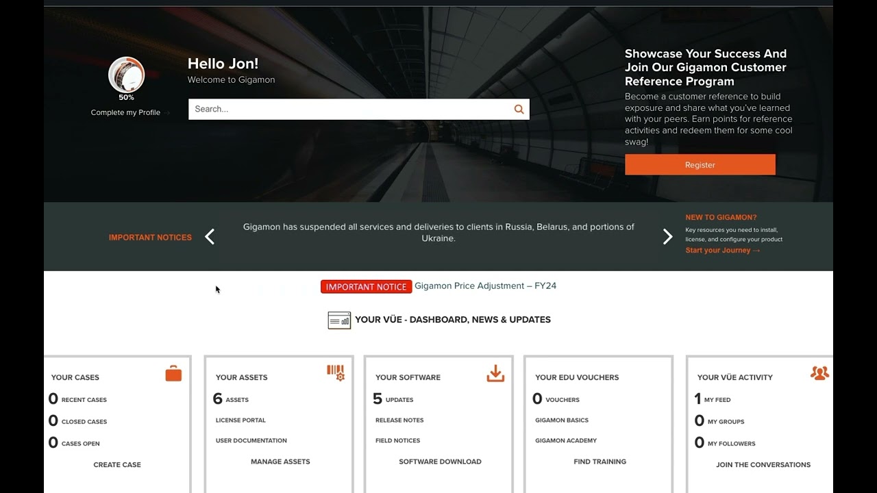Image resolution: width=877 pixels, height=493 pixels.
Task: Click FIND TRAINING
Action: (x=600, y=462)
